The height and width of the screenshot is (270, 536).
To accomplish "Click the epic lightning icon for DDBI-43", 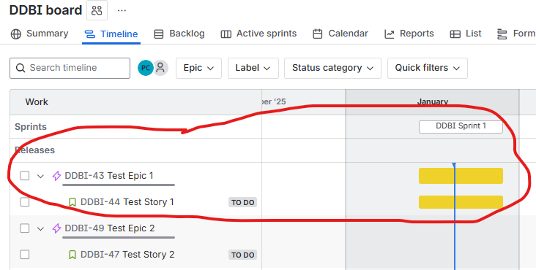I will click(x=56, y=176).
